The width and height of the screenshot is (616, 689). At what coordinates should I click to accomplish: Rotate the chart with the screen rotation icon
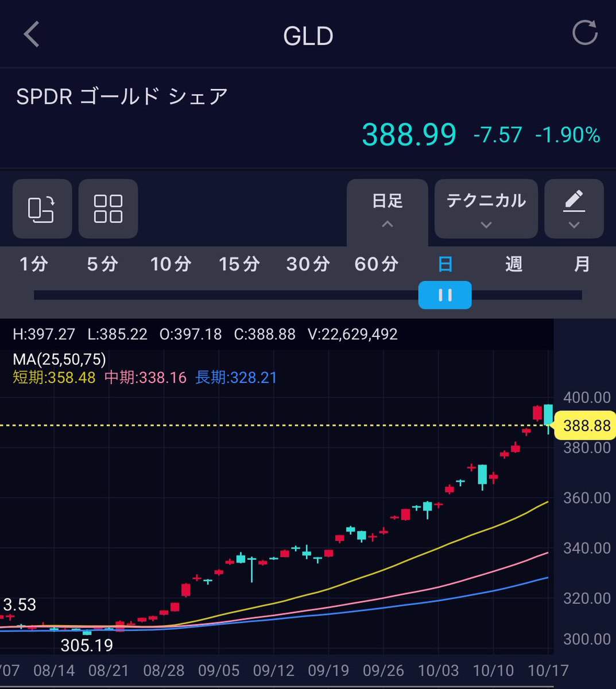tap(42, 208)
